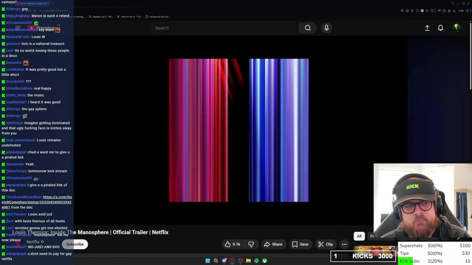This screenshot has height=265, width=472.
Task: Open the browser AI assistant icon
Action: click(461, 11)
